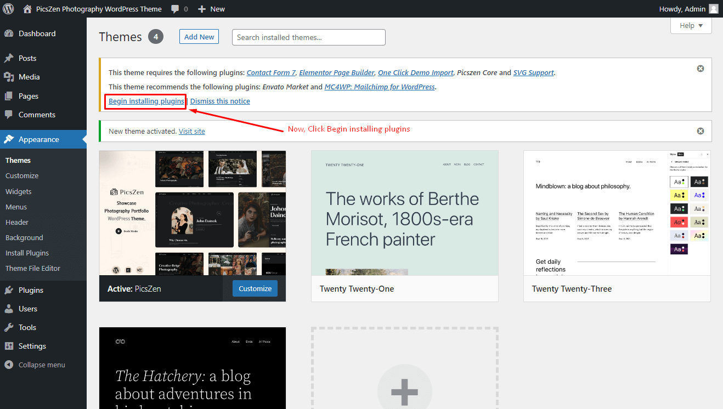
Task: Click the Appearance paintbrush icon
Action: (x=9, y=139)
